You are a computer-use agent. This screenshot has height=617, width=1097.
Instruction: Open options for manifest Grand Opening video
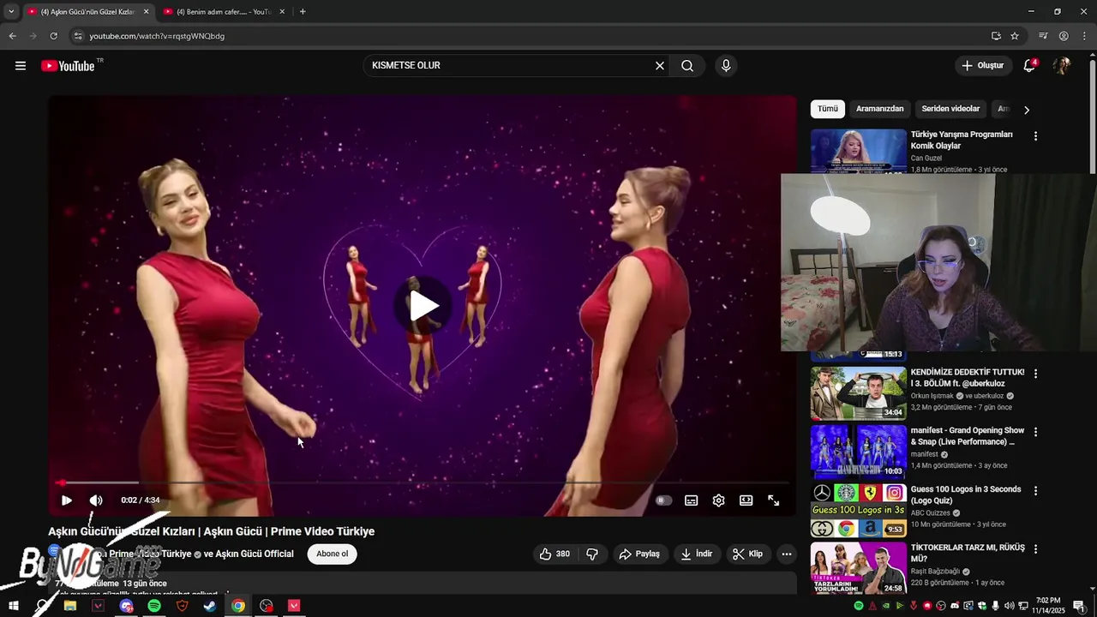(x=1035, y=432)
